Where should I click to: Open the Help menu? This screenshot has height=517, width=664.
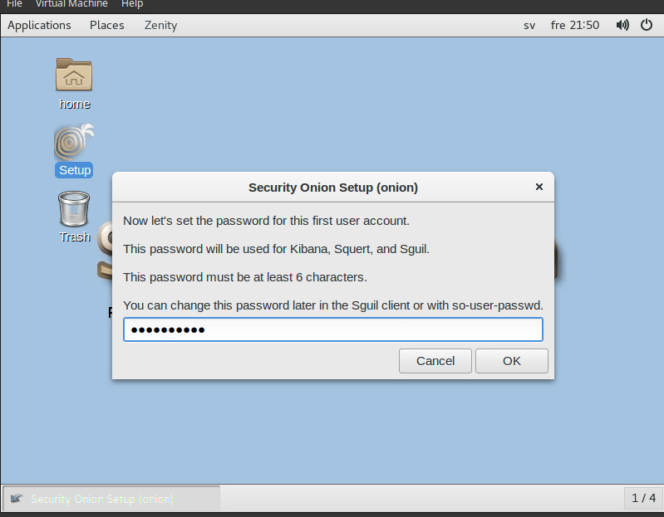point(132,4)
